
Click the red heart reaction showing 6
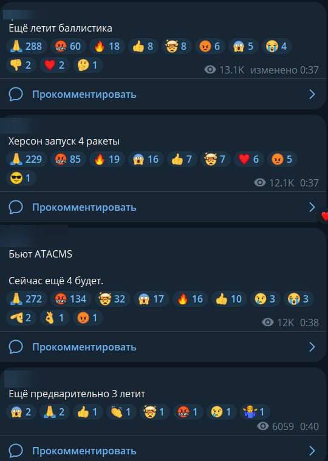249,159
